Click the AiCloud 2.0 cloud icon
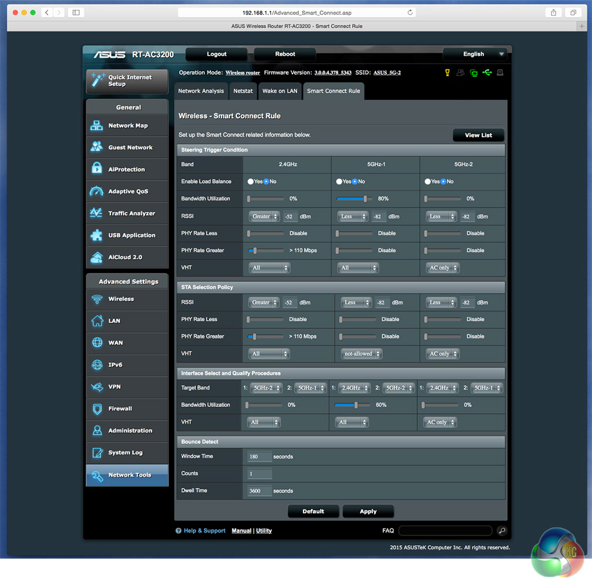Image resolution: width=592 pixels, height=587 pixels. coord(97,257)
